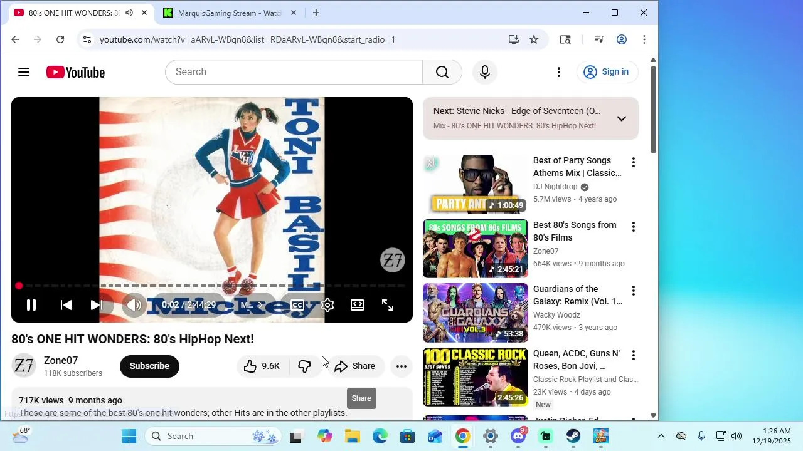Switch player to theater mode
The image size is (803, 451).
tap(358, 305)
